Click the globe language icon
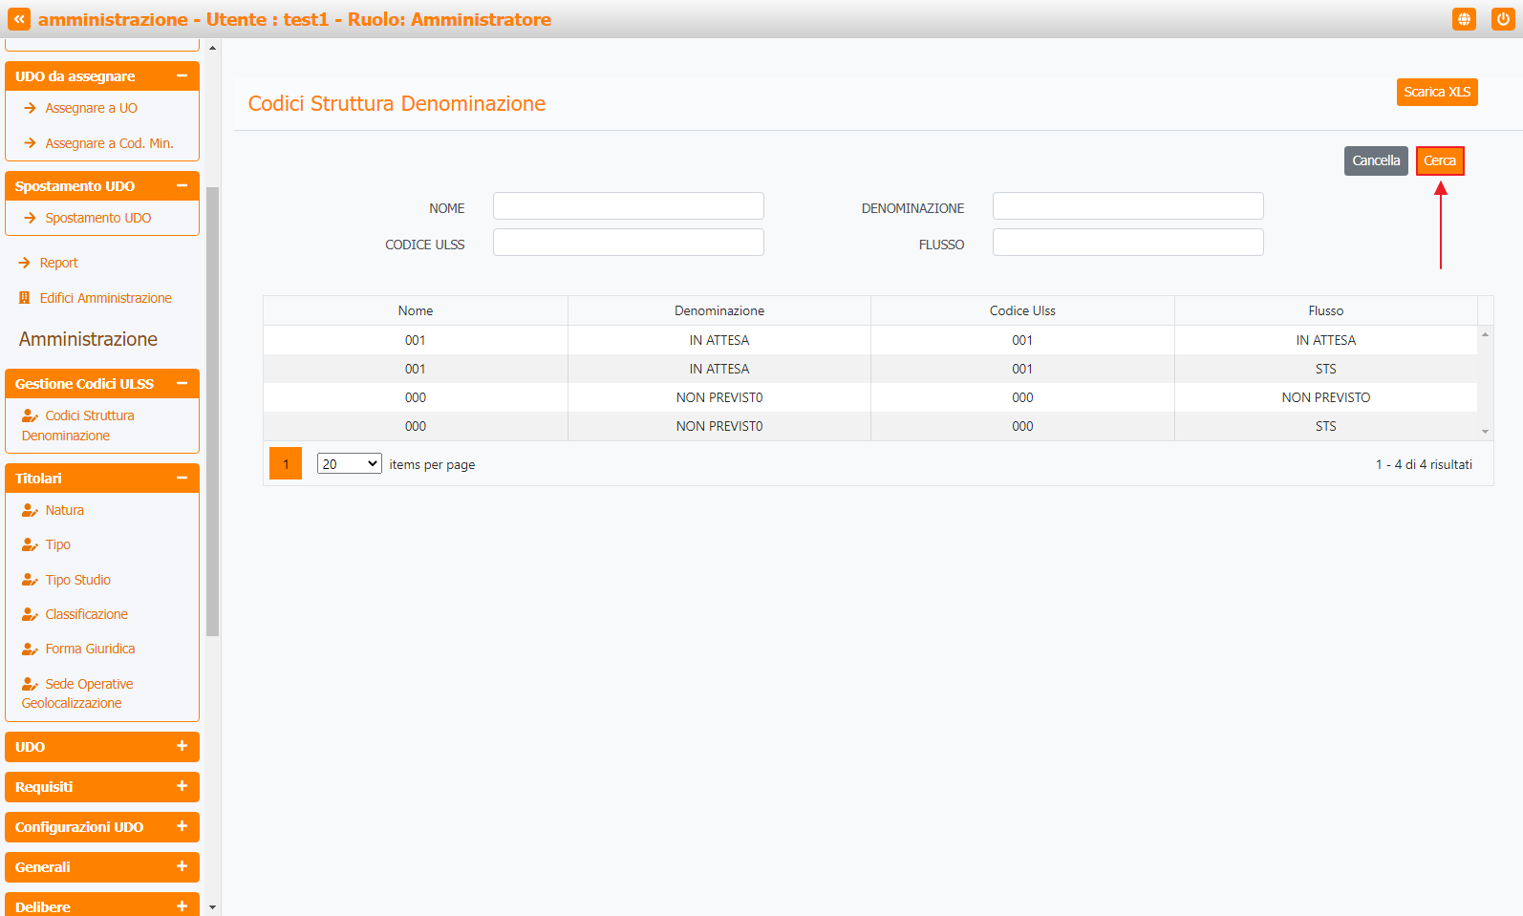The width and height of the screenshot is (1523, 916). (1464, 19)
